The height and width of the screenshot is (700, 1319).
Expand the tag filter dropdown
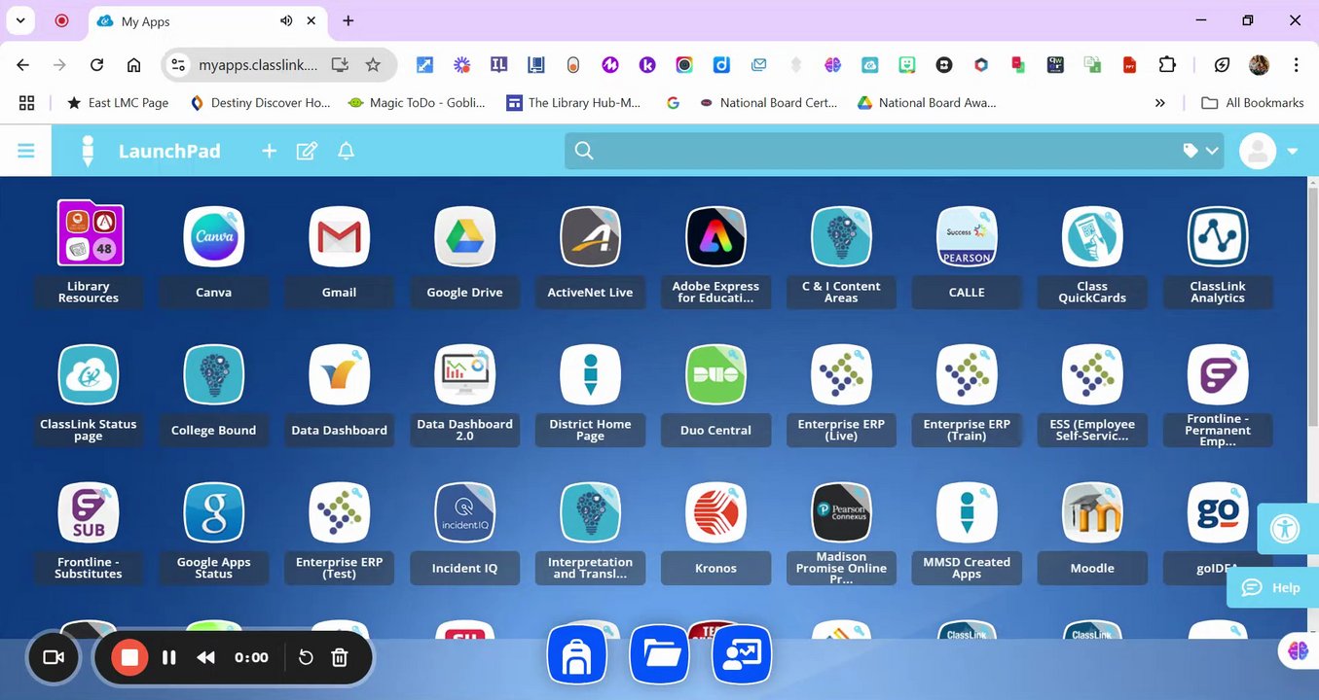[1200, 151]
